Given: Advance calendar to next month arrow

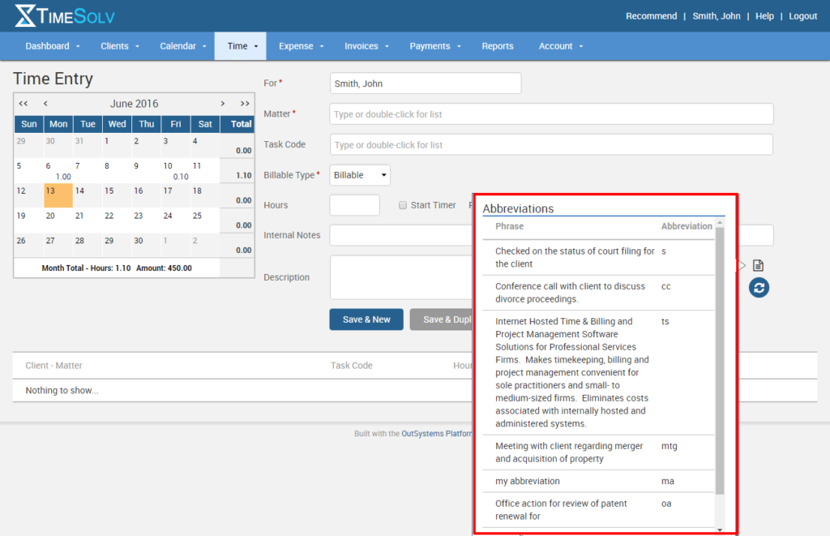Looking at the screenshot, I should (x=222, y=103).
